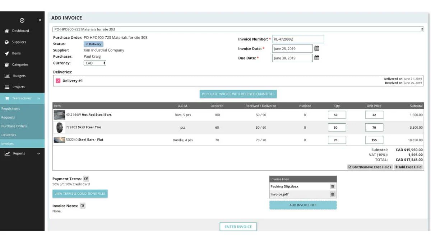
Task: Click the Add Invoice File button
Action: pos(303,205)
